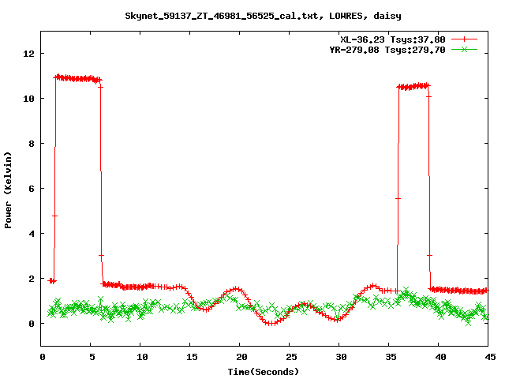Click the y-axis tick label 6
This screenshot has height=379, width=505.
pyautogui.click(x=32, y=189)
